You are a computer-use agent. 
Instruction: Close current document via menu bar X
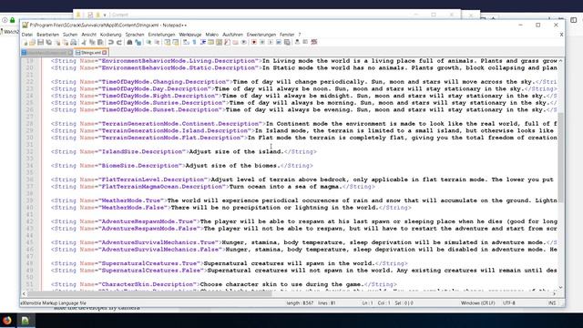point(561,35)
